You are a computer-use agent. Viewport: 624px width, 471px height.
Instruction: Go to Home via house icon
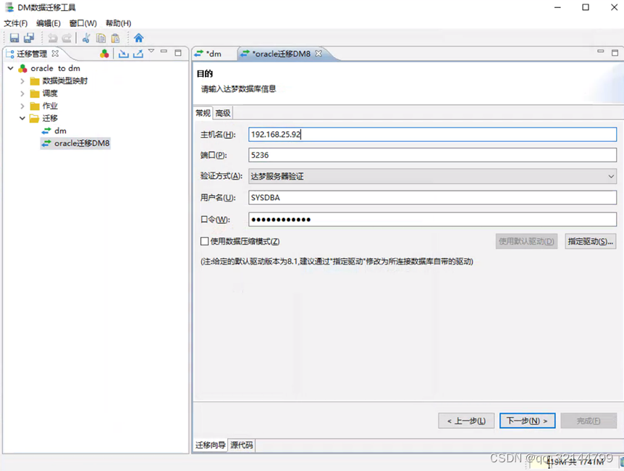click(x=138, y=38)
